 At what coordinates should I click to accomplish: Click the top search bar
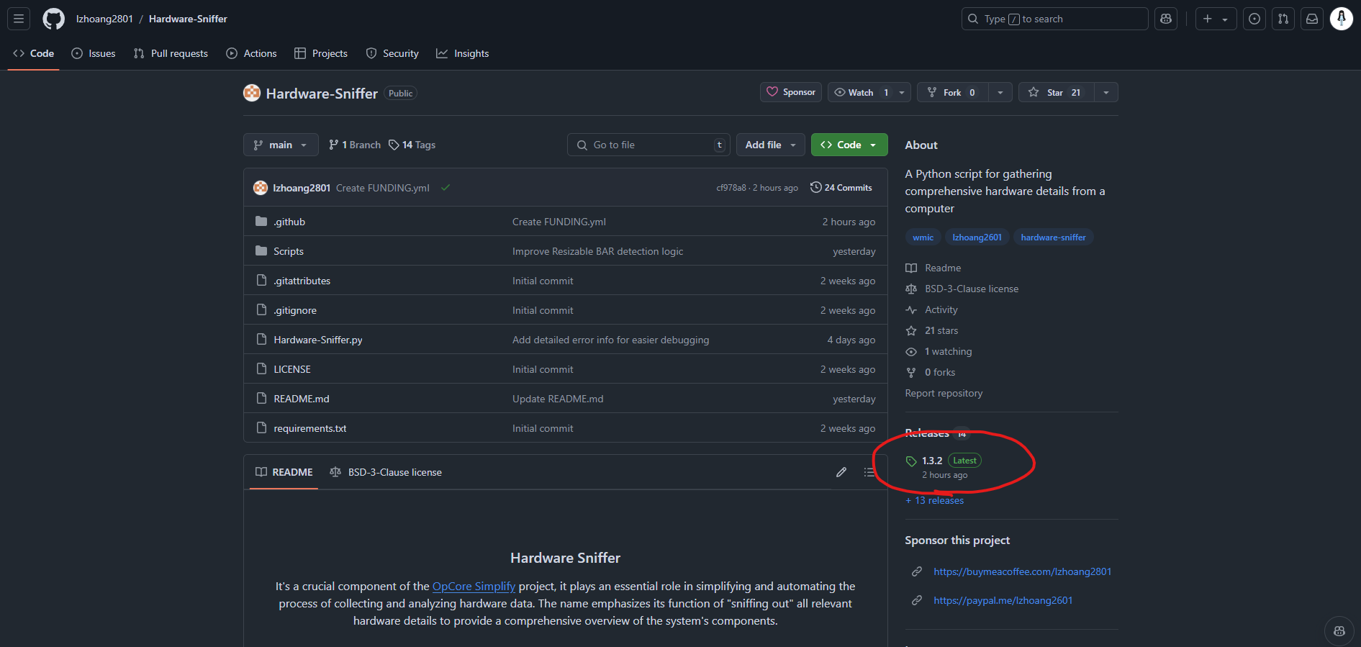[1054, 19]
